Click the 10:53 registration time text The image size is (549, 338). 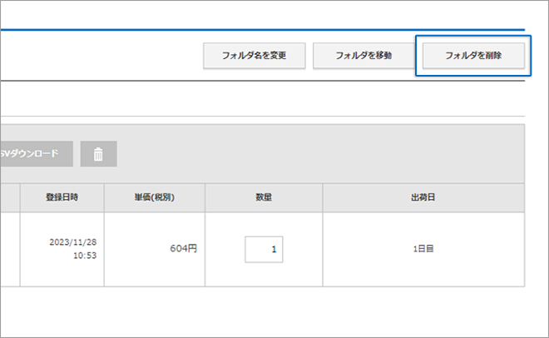pyautogui.click(x=83, y=256)
